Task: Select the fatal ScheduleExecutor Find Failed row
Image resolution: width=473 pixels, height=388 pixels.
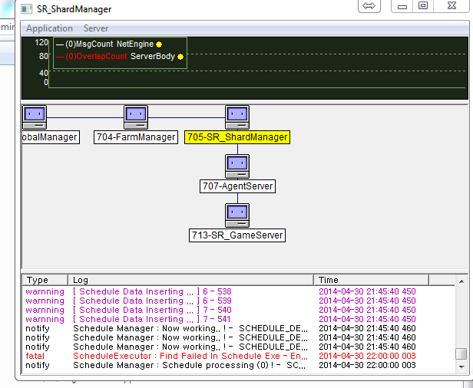Action: 238,356
